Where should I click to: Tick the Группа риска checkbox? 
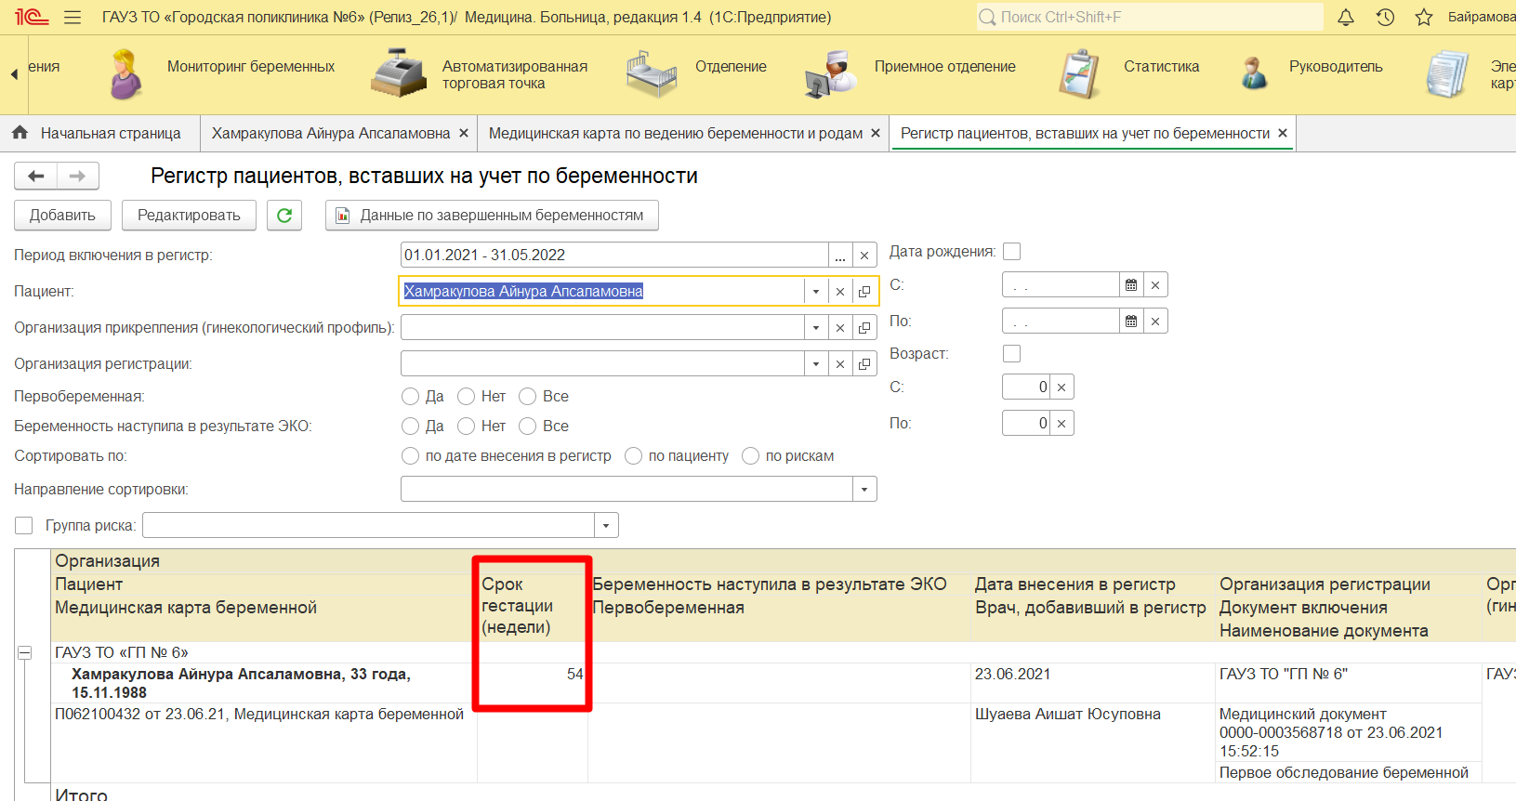point(24,526)
